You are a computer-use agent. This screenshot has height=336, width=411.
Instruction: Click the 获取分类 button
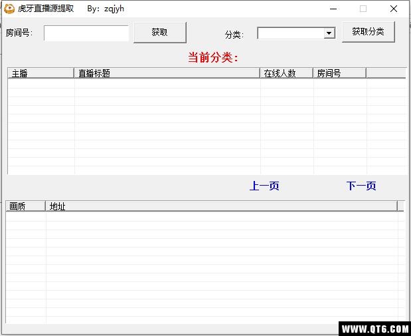pos(369,32)
